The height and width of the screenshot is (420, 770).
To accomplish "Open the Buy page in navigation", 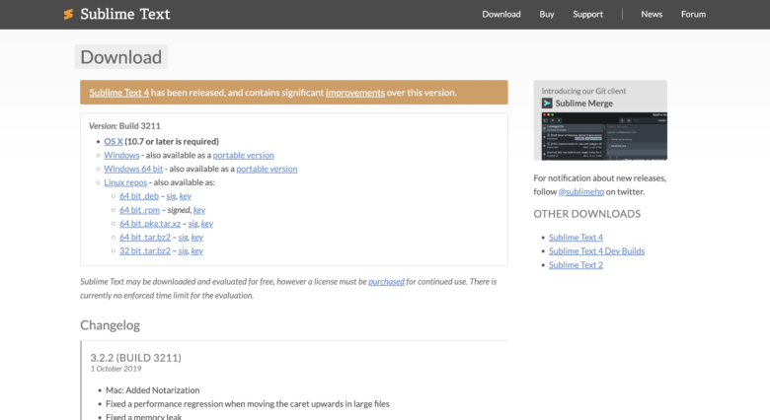I will pyautogui.click(x=547, y=14).
